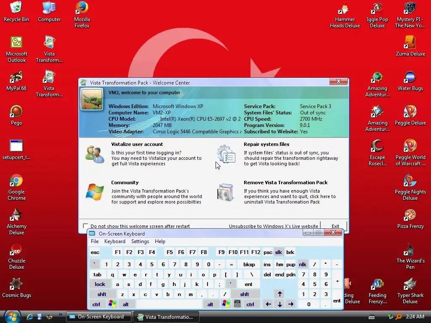Click the user picture in Welcome Center
The width and height of the screenshot is (431, 323).
point(92,99)
